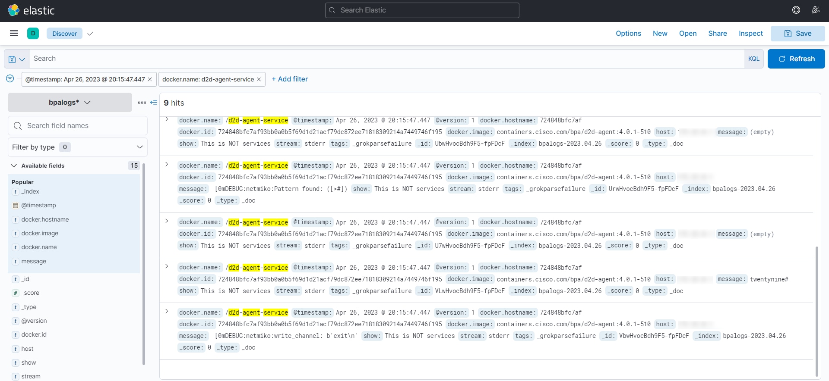This screenshot has height=381, width=829.
Task: Toggle the KQL query language switch
Action: 753,59
